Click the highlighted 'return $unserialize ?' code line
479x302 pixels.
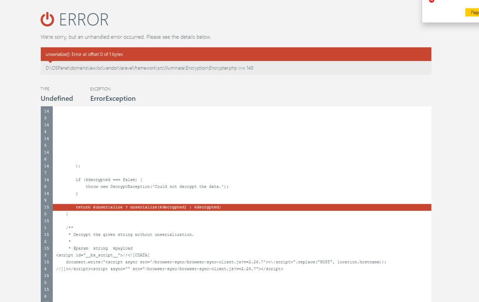[x=242, y=207]
